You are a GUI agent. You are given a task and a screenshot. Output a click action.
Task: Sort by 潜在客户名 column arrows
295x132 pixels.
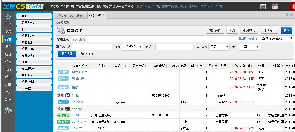click(x=89, y=66)
